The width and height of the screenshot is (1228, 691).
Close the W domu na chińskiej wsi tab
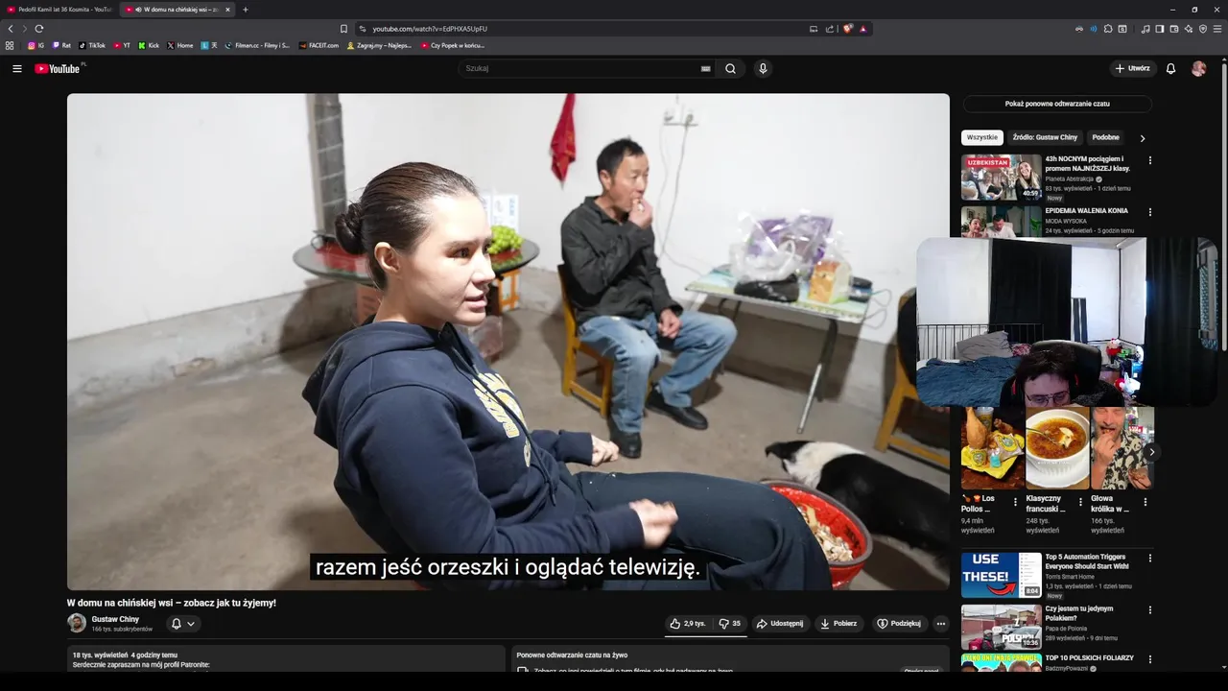coord(227,10)
